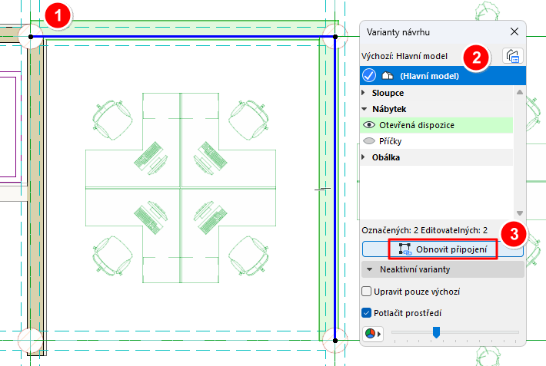Close the Varianty návrhu palette

(x=514, y=31)
